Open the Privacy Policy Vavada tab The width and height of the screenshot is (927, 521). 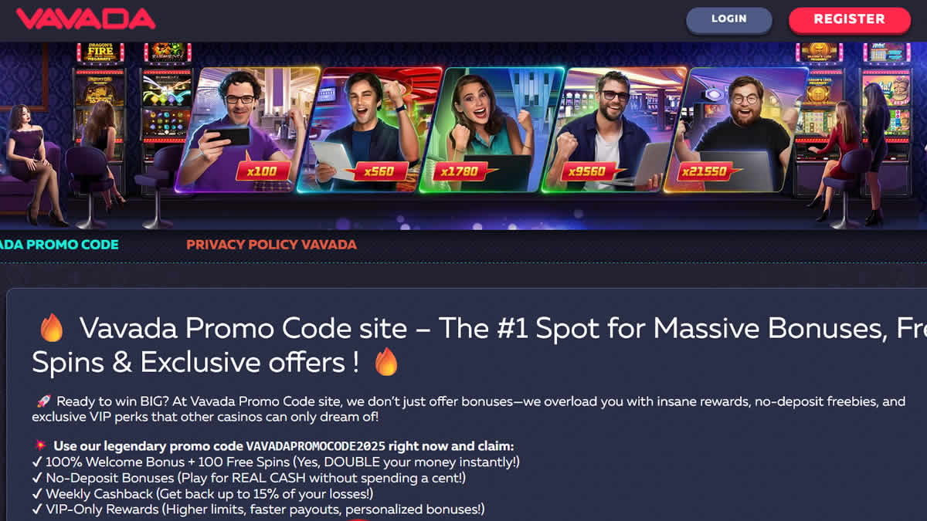tap(271, 245)
